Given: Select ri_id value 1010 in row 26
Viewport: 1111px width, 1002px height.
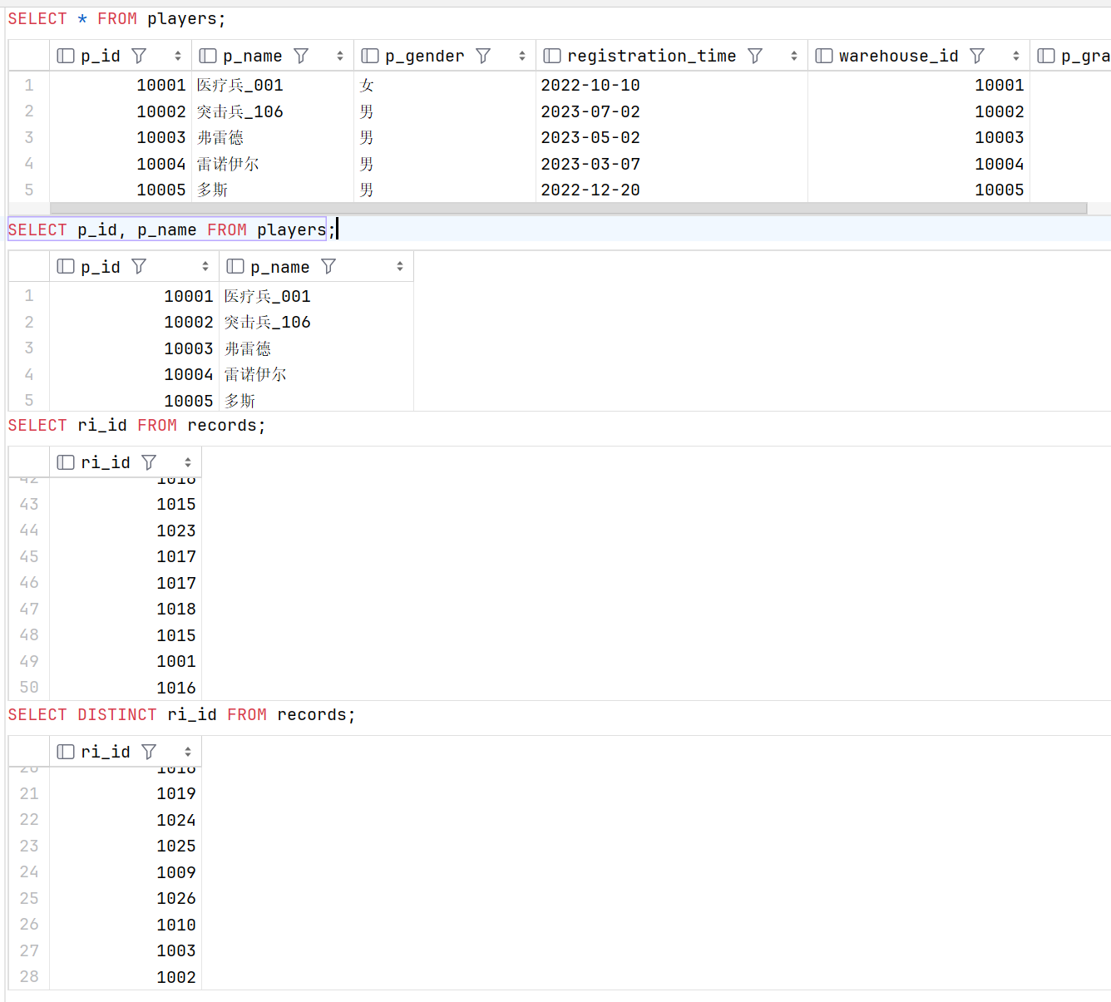Looking at the screenshot, I should pyautogui.click(x=176, y=925).
